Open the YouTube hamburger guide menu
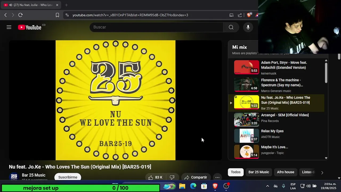This screenshot has width=341, height=192. click(x=9, y=27)
